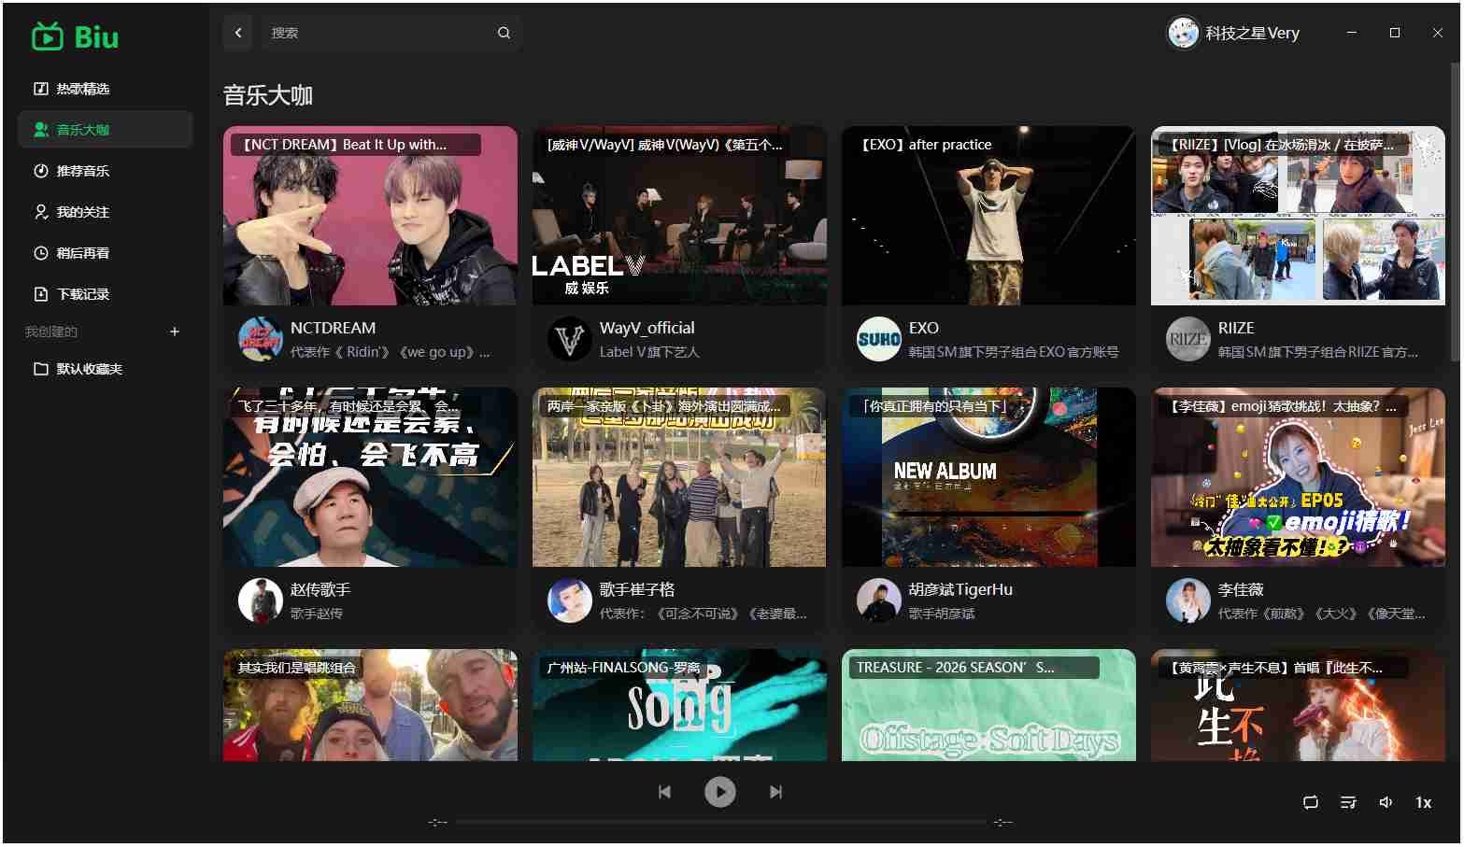This screenshot has height=847, width=1464.
Task: Open the NCTDREAM artist avatar
Action: [261, 339]
